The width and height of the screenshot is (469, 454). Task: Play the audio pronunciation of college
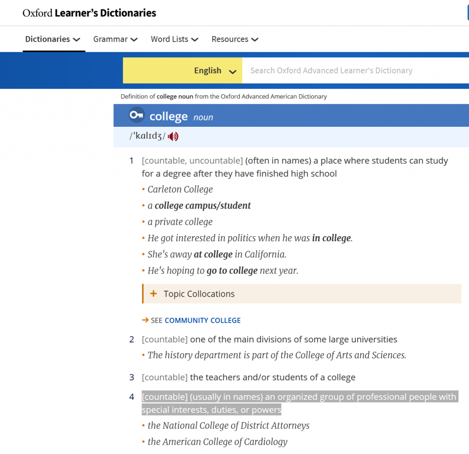coord(173,136)
